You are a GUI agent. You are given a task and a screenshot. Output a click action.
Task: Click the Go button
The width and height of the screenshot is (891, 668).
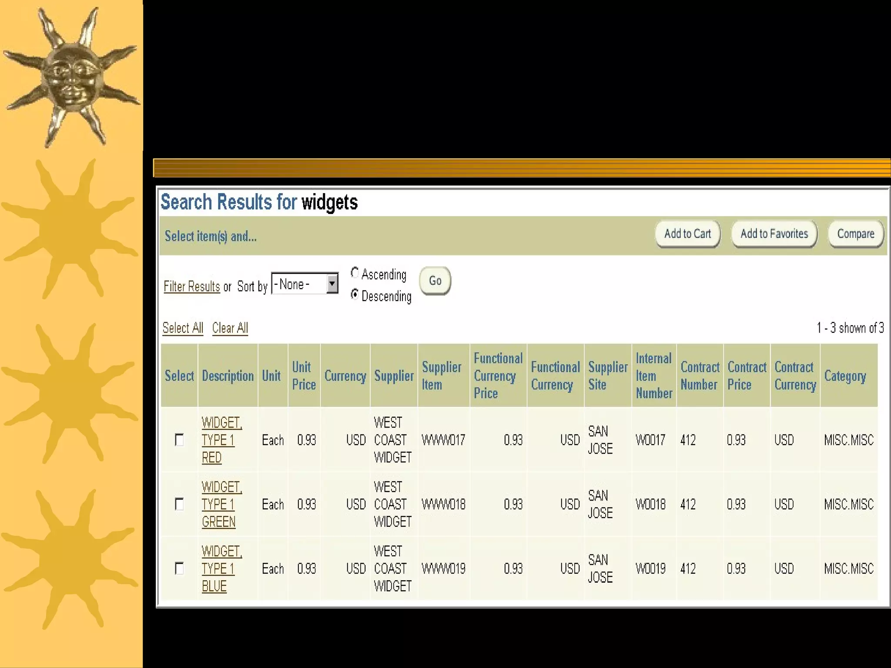point(435,281)
